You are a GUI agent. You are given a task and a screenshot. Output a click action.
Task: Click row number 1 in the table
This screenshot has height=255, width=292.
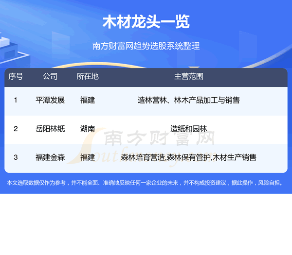(x=16, y=101)
